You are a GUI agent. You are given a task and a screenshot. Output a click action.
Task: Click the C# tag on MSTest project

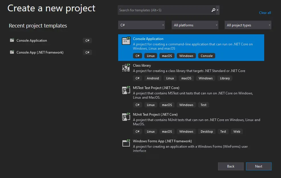pos(138,105)
